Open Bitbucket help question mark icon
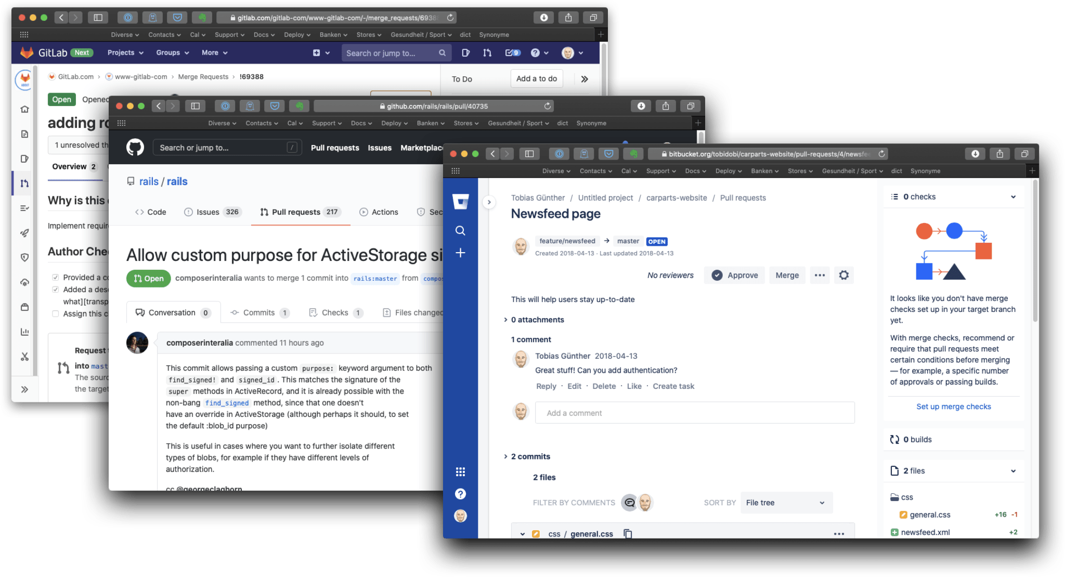Screen dimensions: 1065x577 460,494
